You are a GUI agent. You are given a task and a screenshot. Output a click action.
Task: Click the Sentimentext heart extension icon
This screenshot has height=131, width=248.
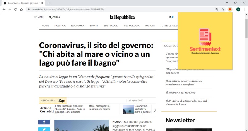tap(230, 10)
